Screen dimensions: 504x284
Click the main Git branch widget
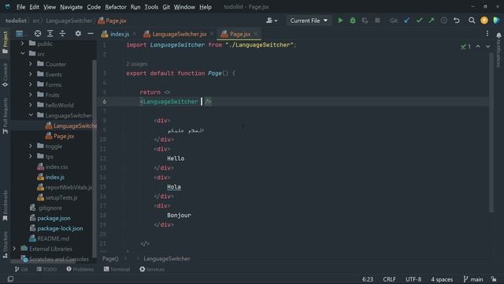[x=473, y=279]
